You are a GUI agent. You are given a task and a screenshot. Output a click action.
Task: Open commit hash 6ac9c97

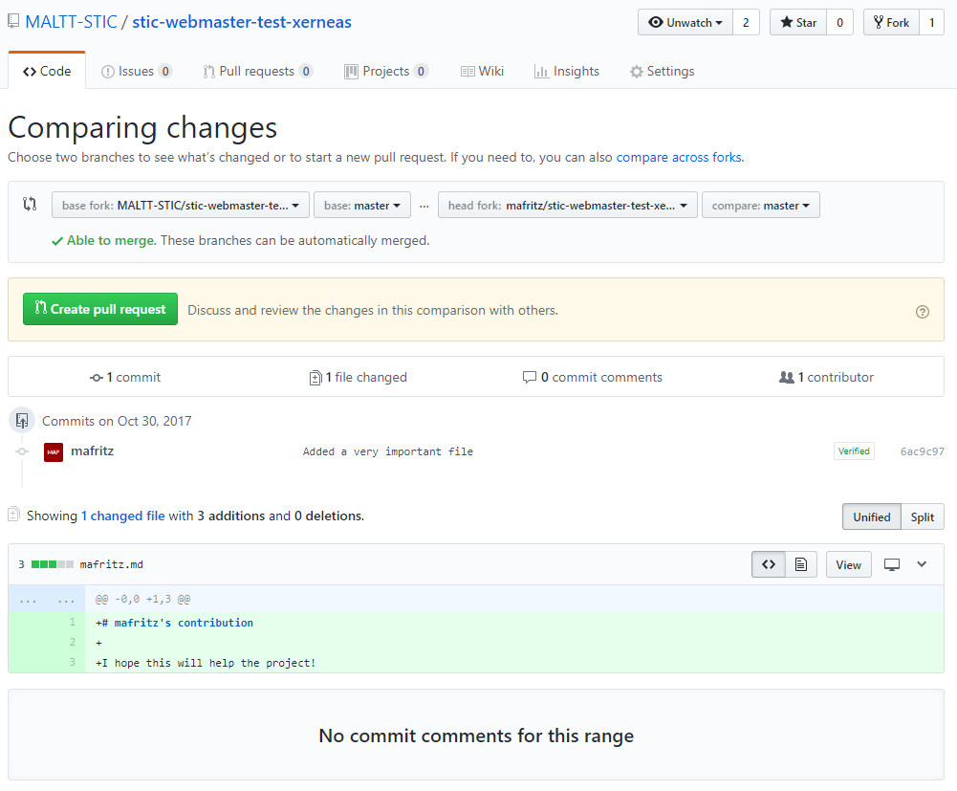923,451
